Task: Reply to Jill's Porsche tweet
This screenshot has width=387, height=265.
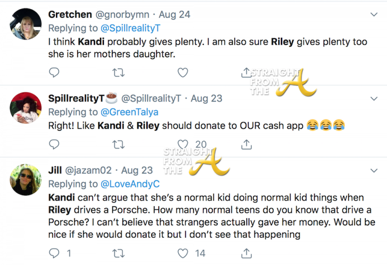Action: coord(54,252)
